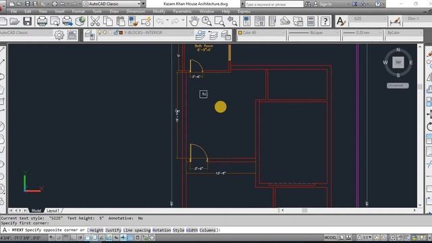Open the Tool Palettes window icon

pos(272,21)
